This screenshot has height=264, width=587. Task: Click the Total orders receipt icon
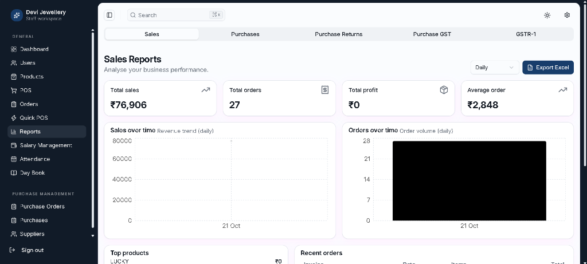coord(325,90)
